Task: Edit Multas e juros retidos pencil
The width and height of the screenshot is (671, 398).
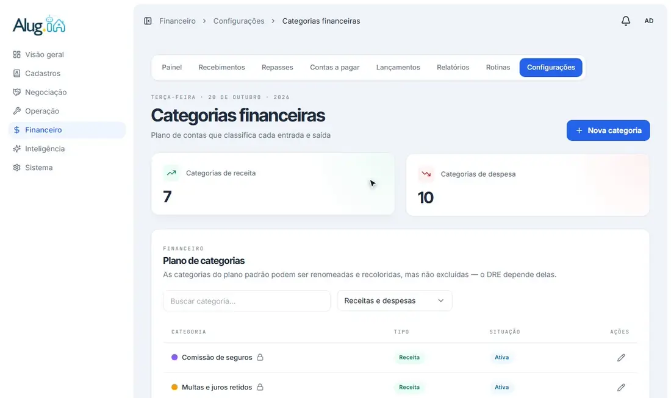Action: coord(621,387)
